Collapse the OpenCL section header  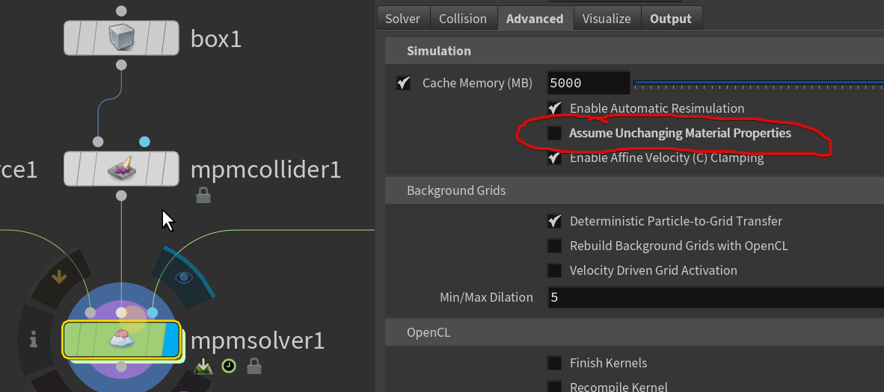click(x=634, y=332)
